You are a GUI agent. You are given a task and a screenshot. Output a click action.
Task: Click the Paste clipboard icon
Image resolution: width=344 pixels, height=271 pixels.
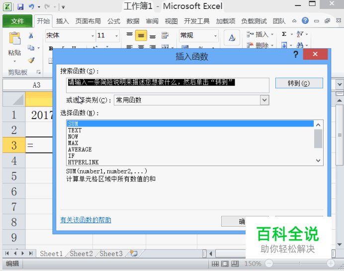click(14, 38)
